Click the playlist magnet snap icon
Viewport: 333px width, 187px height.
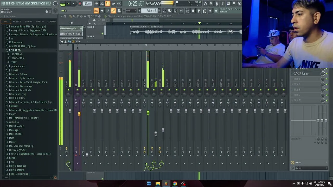pyautogui.click(x=65, y=16)
